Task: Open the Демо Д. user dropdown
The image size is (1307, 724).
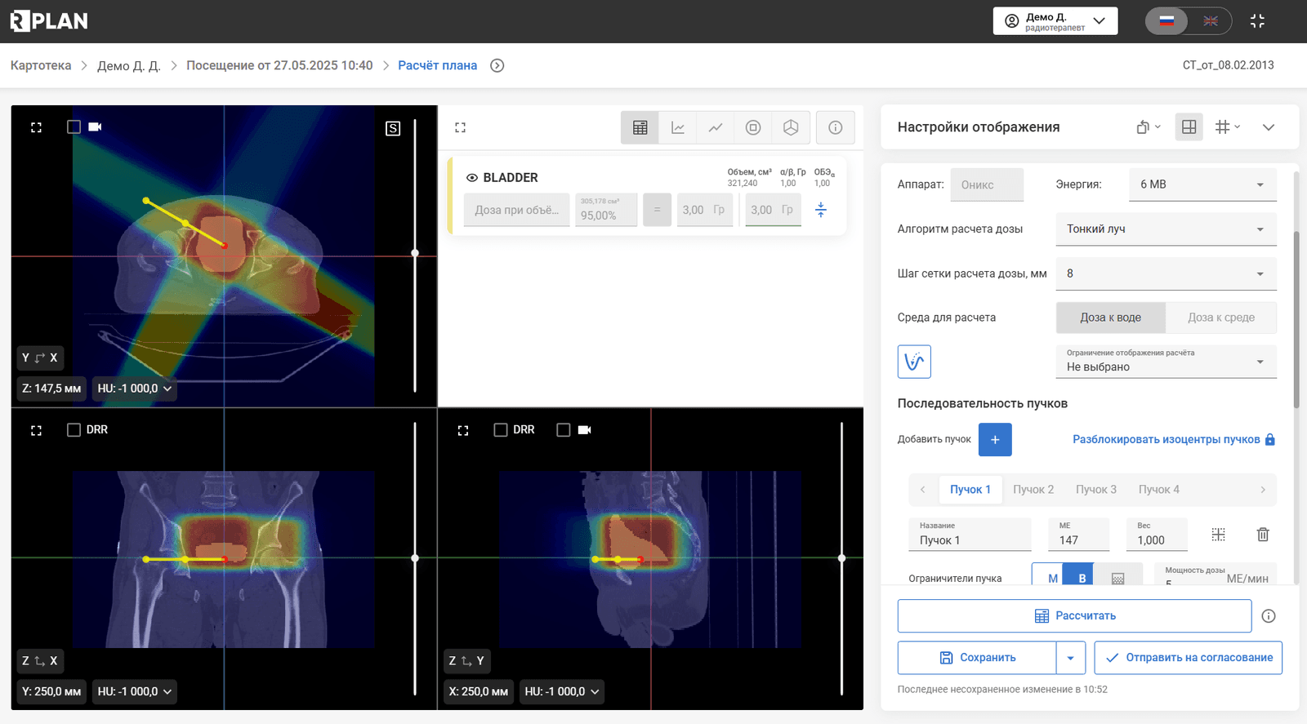Action: 1055,21
